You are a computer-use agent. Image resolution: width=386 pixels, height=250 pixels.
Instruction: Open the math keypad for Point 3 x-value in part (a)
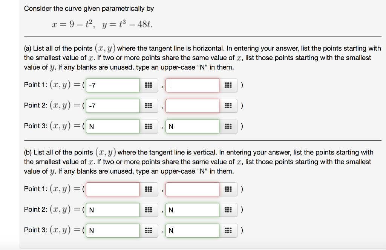[149, 126]
